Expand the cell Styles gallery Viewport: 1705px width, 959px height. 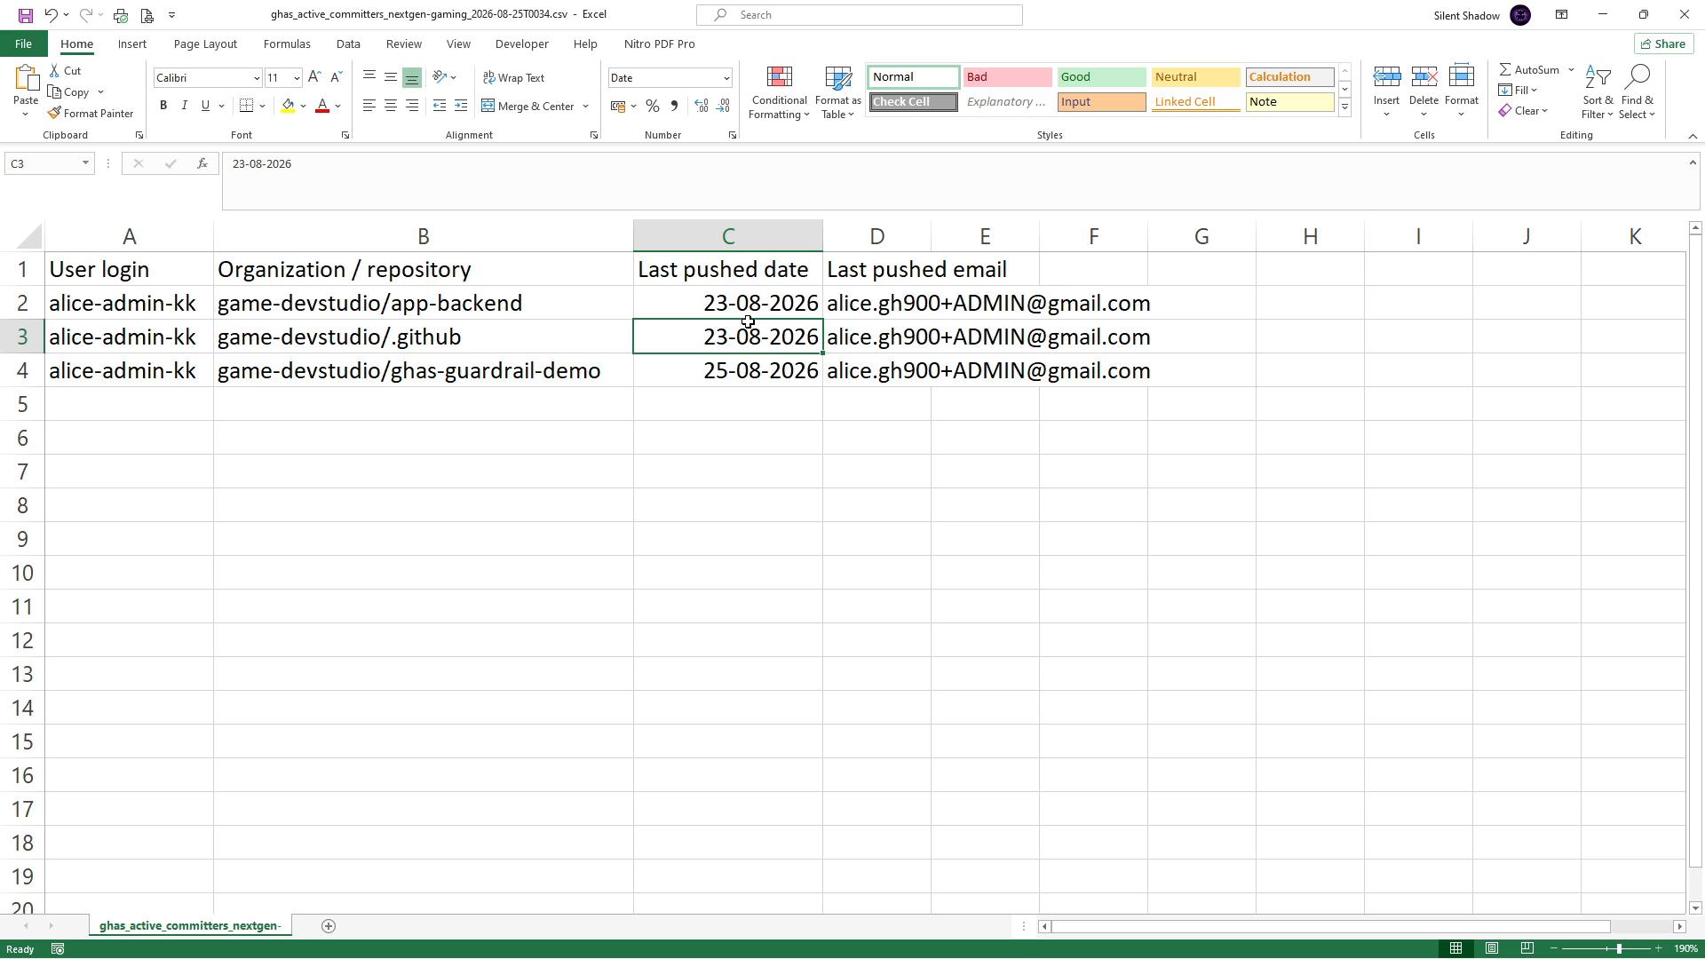[x=1344, y=107]
